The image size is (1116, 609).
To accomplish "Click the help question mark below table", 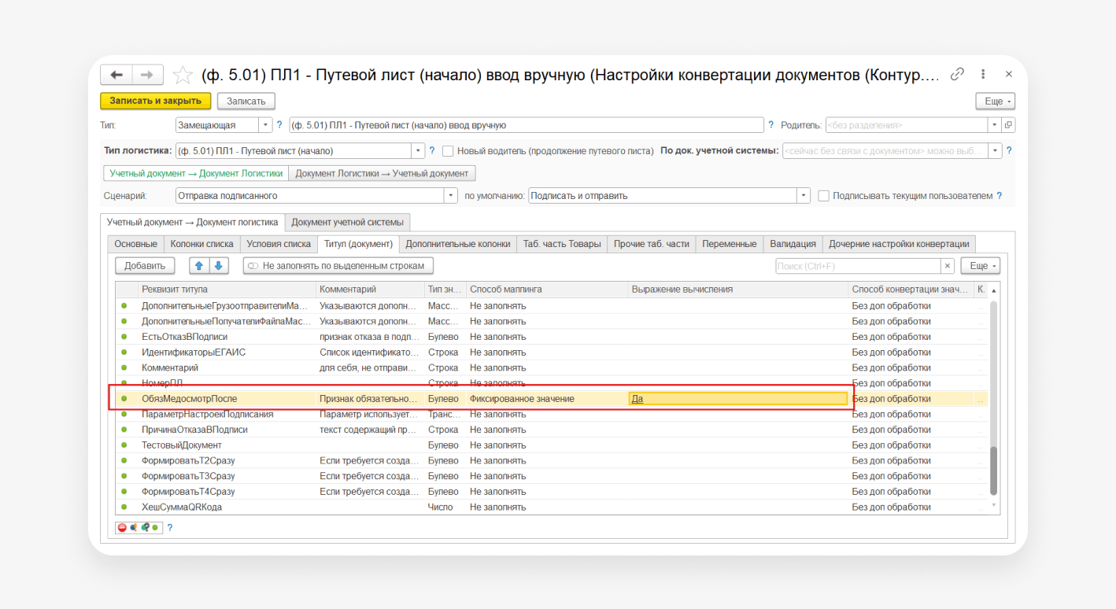I will pyautogui.click(x=169, y=527).
